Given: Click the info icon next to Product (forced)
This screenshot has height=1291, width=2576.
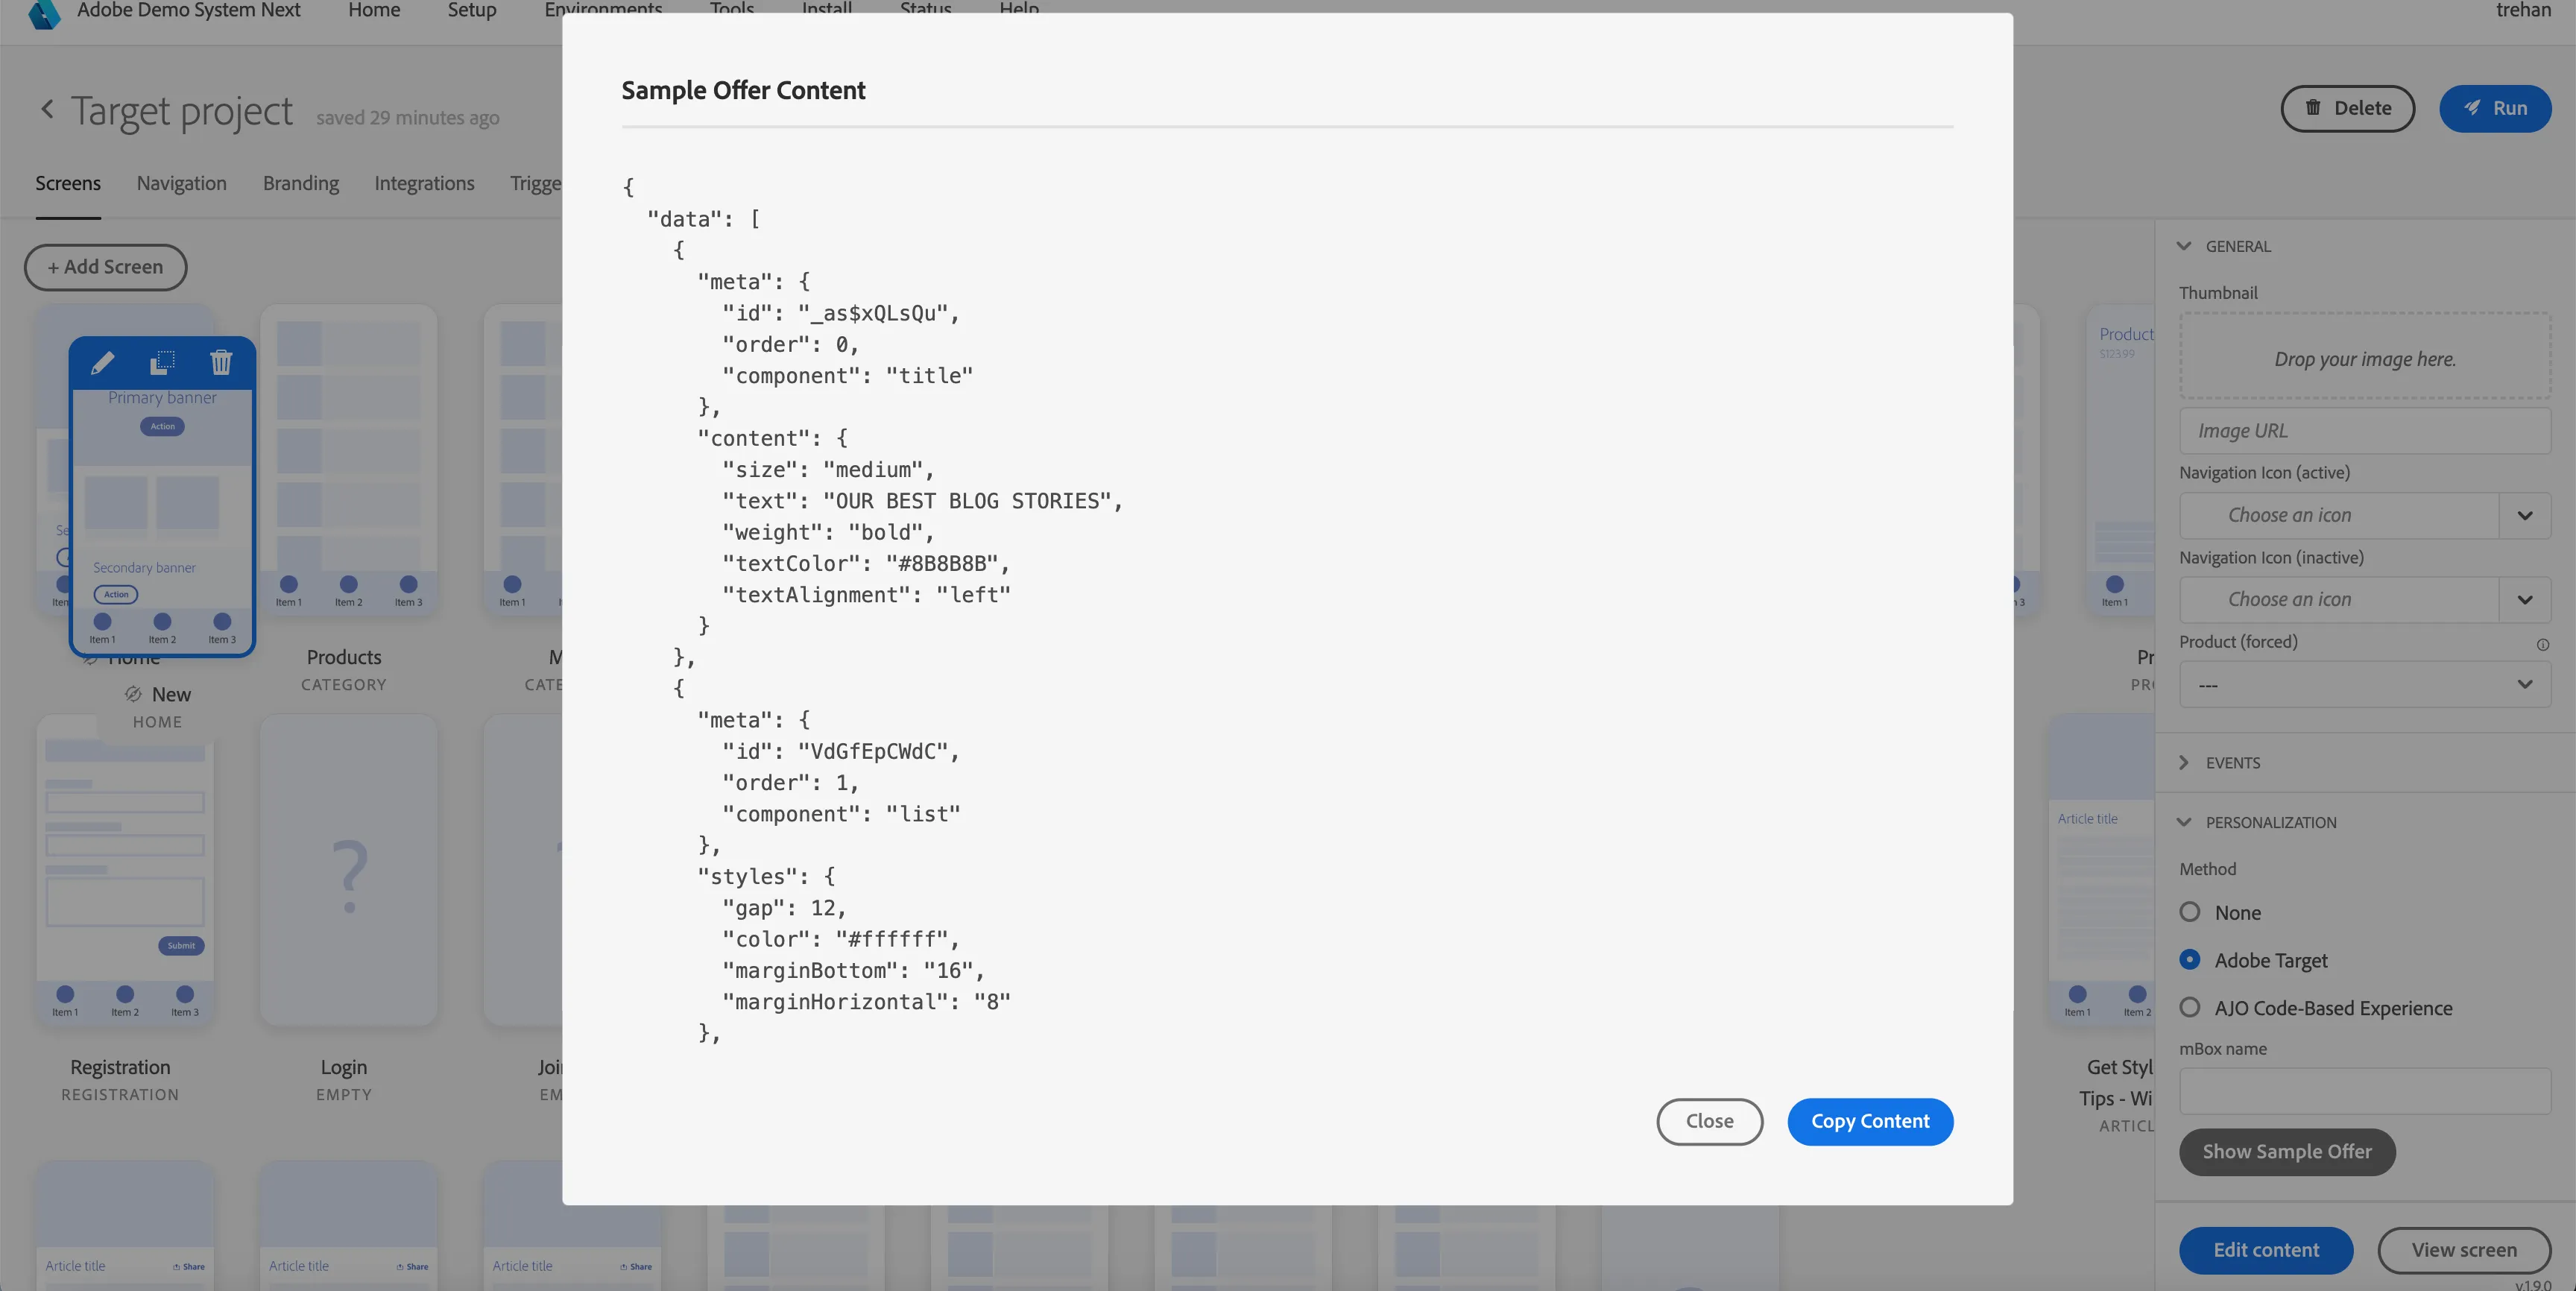Looking at the screenshot, I should click(x=2542, y=644).
